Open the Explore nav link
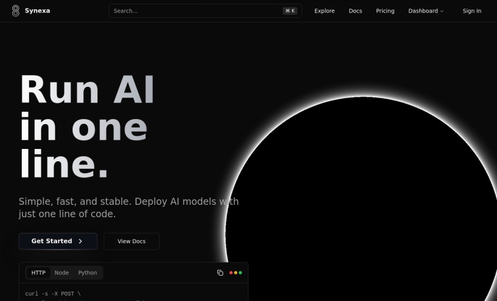The image size is (497, 301). pos(324,11)
